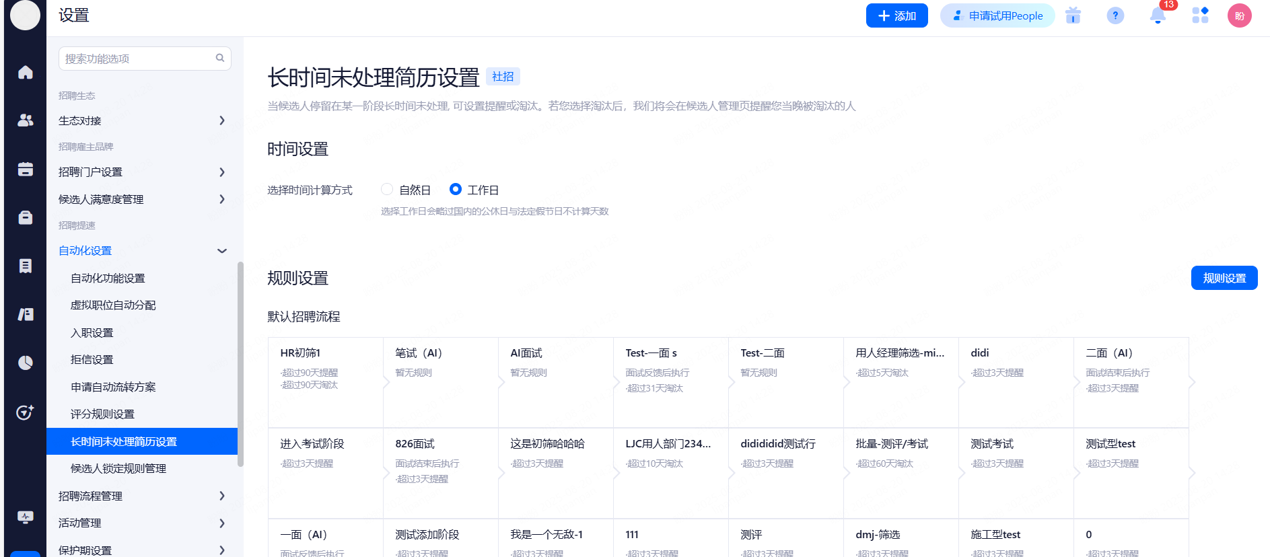
Task: Focus the 搜索功能选项 search field
Action: 138,59
